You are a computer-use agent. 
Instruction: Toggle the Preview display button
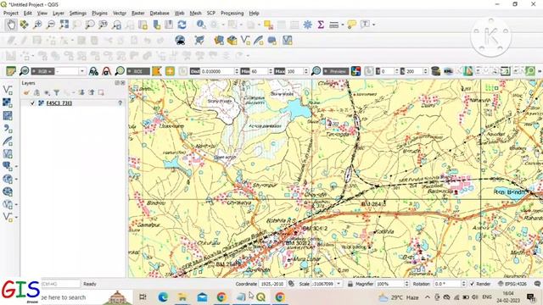[x=336, y=71]
